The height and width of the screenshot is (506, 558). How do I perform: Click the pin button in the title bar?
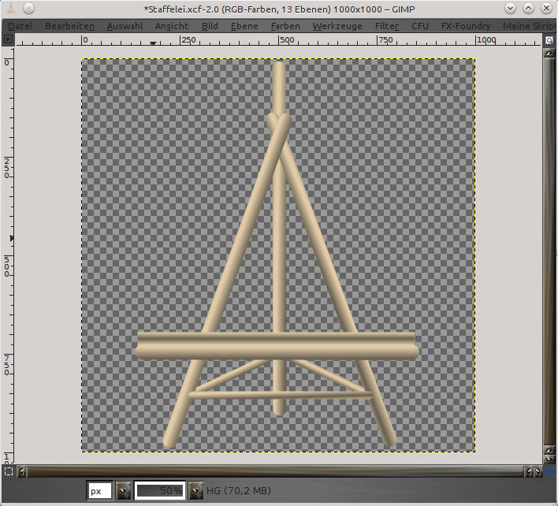click(28, 8)
